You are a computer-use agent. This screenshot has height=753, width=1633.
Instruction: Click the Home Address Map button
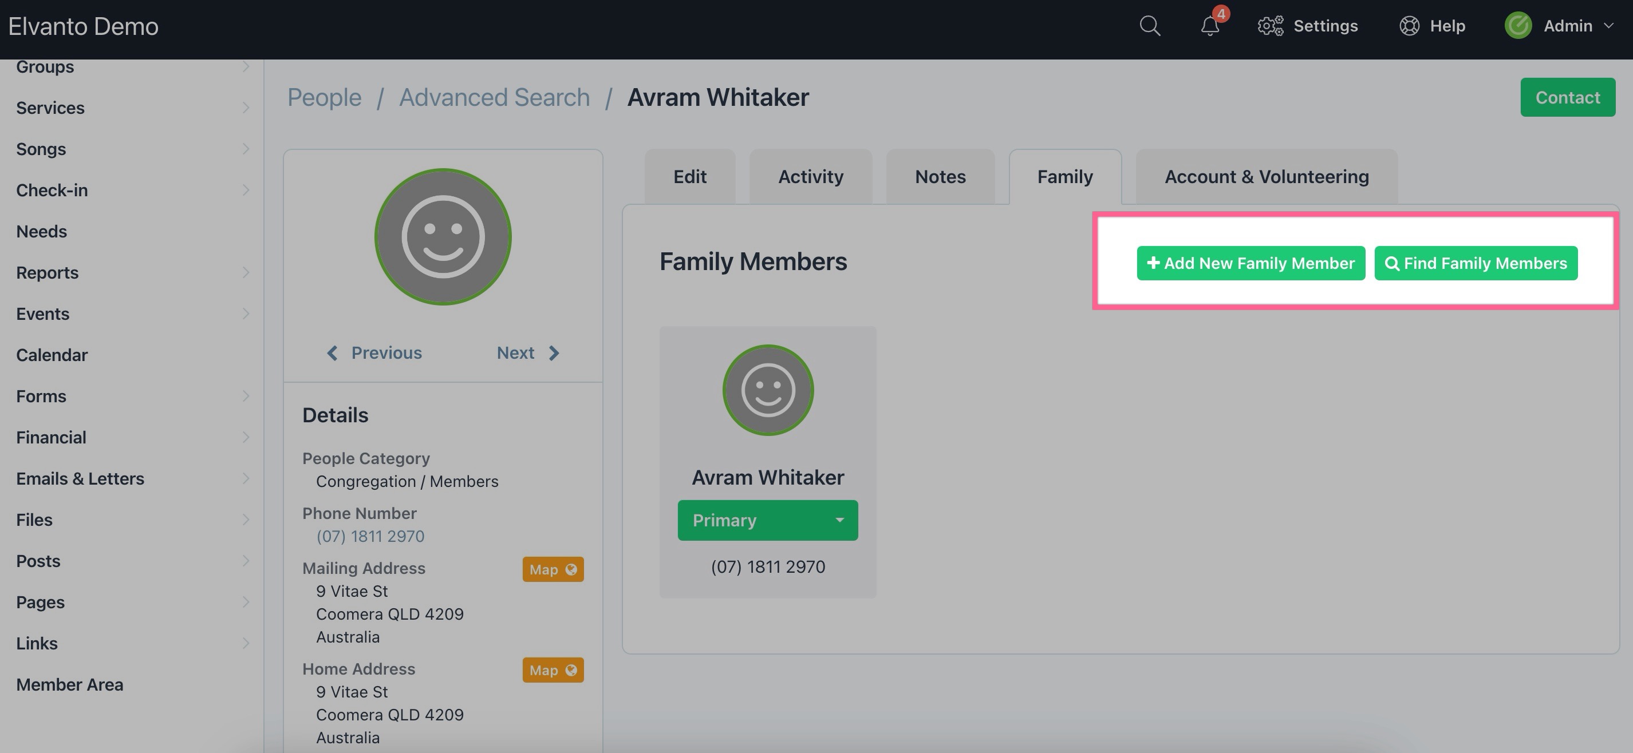click(552, 670)
